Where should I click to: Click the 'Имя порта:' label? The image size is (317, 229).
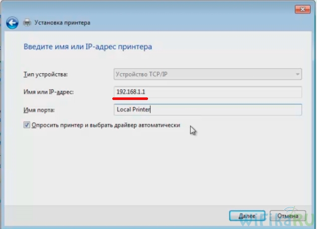coord(39,109)
